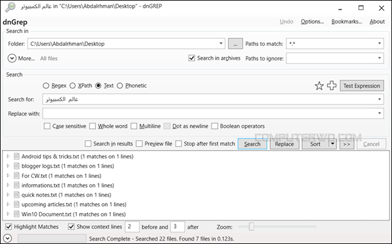This screenshot has height=244, width=392.
Task: Toggle Search in archives checkbox
Action: pyautogui.click(x=192, y=58)
